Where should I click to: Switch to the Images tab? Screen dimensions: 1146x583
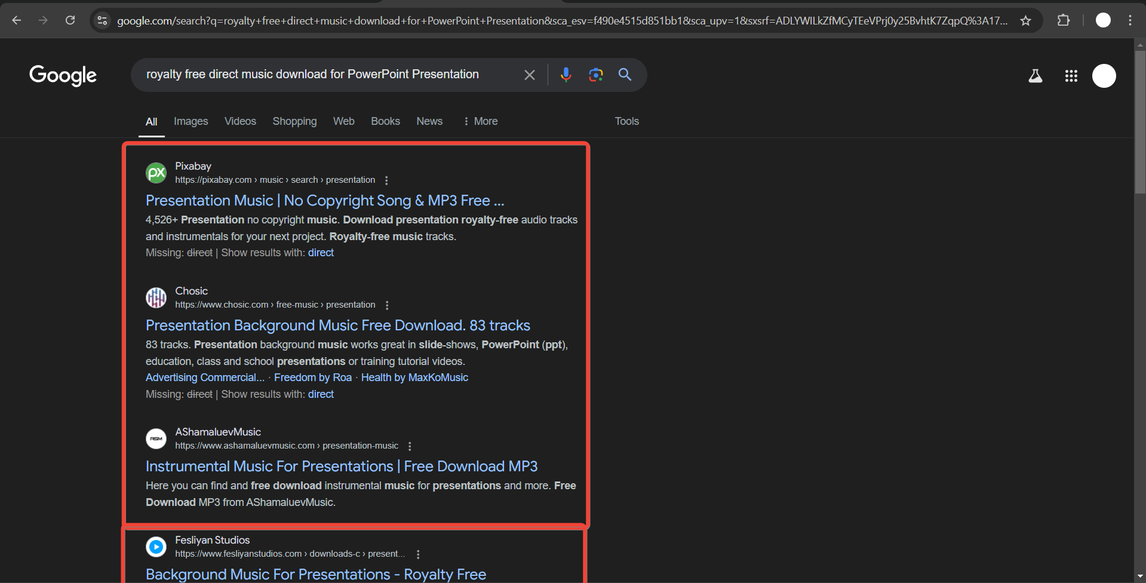point(191,121)
